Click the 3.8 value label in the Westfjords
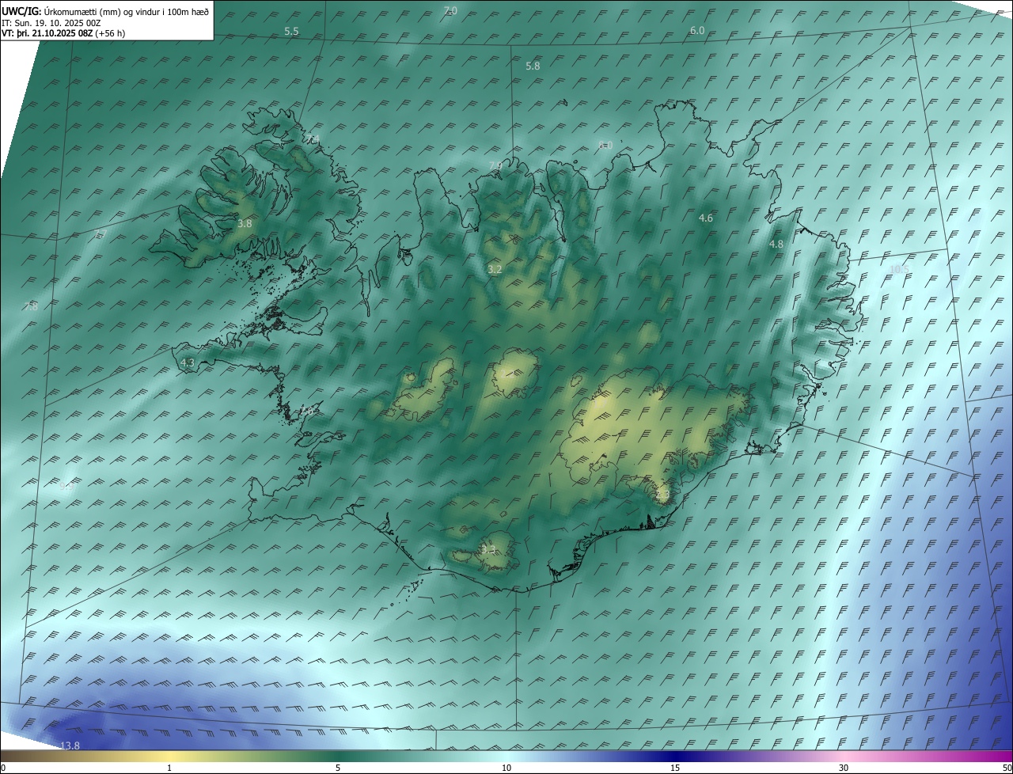Screen dimensions: 1013x774 pos(245,224)
